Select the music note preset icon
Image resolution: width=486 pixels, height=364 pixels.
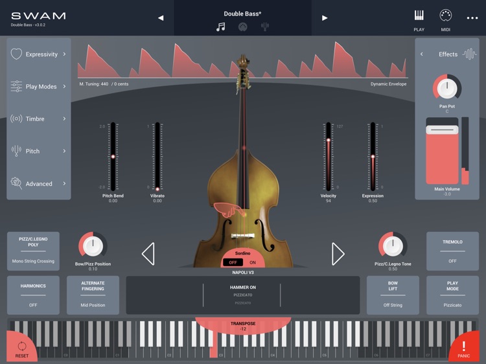221,27
